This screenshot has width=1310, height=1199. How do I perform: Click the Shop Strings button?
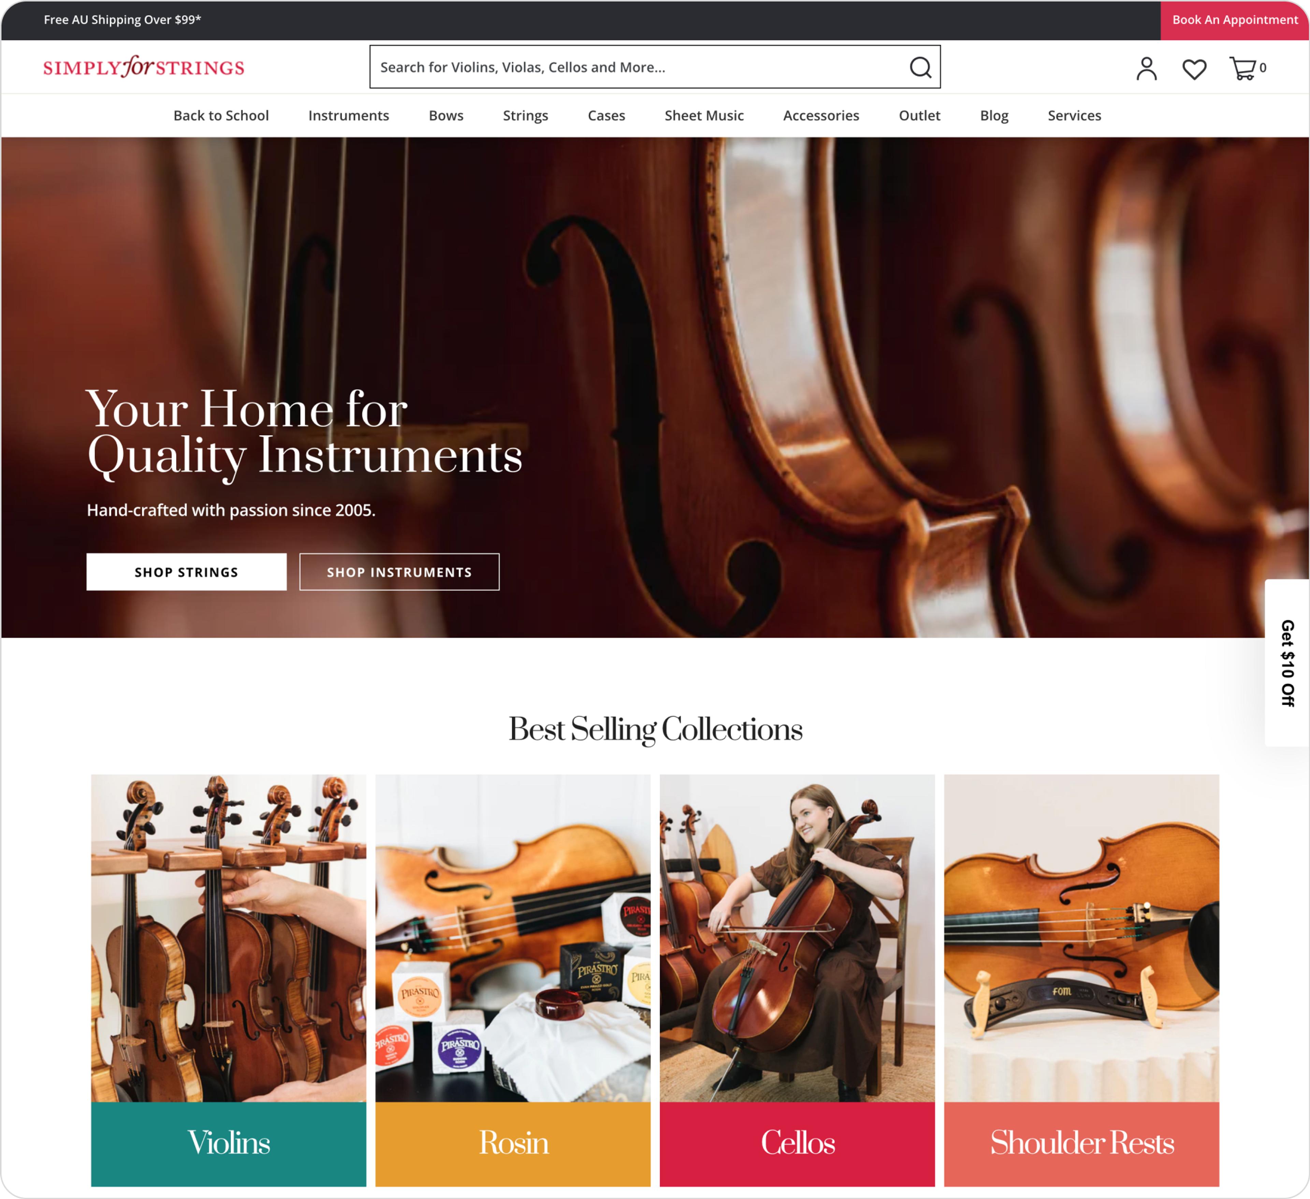187,572
